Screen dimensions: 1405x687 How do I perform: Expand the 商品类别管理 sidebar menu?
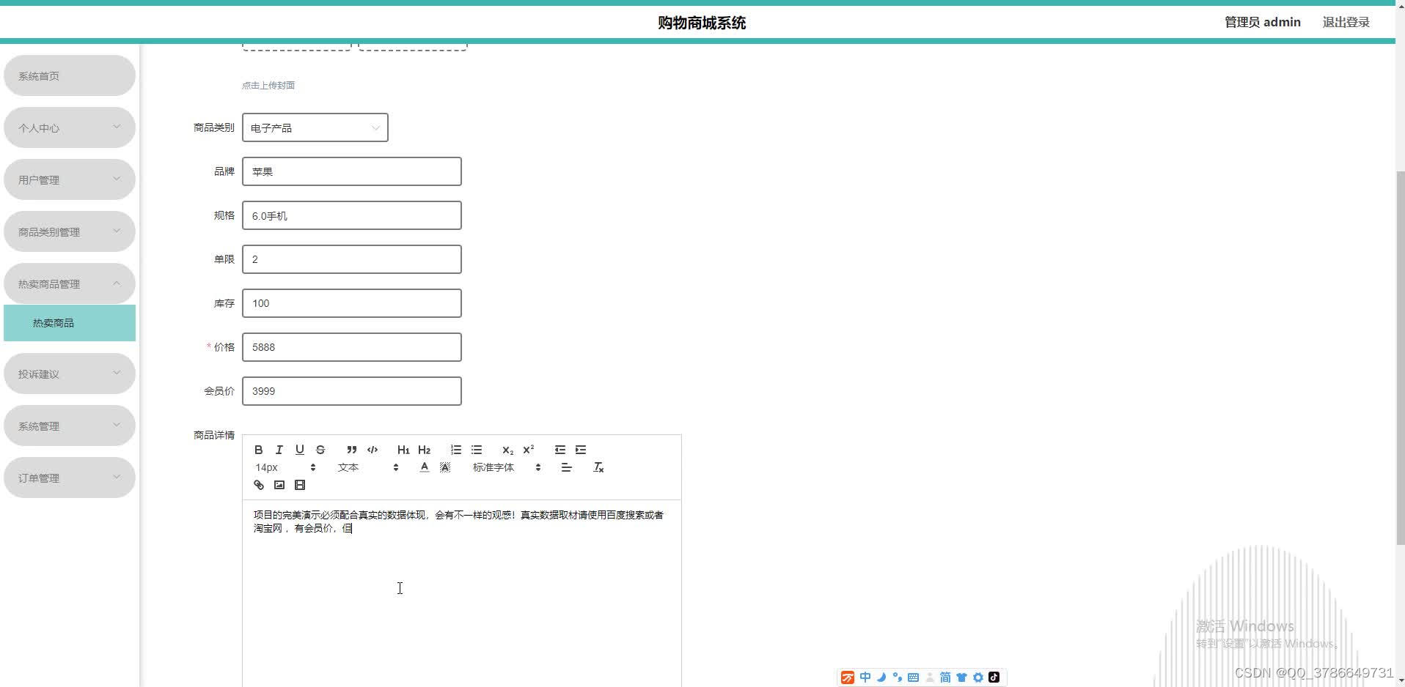point(70,231)
